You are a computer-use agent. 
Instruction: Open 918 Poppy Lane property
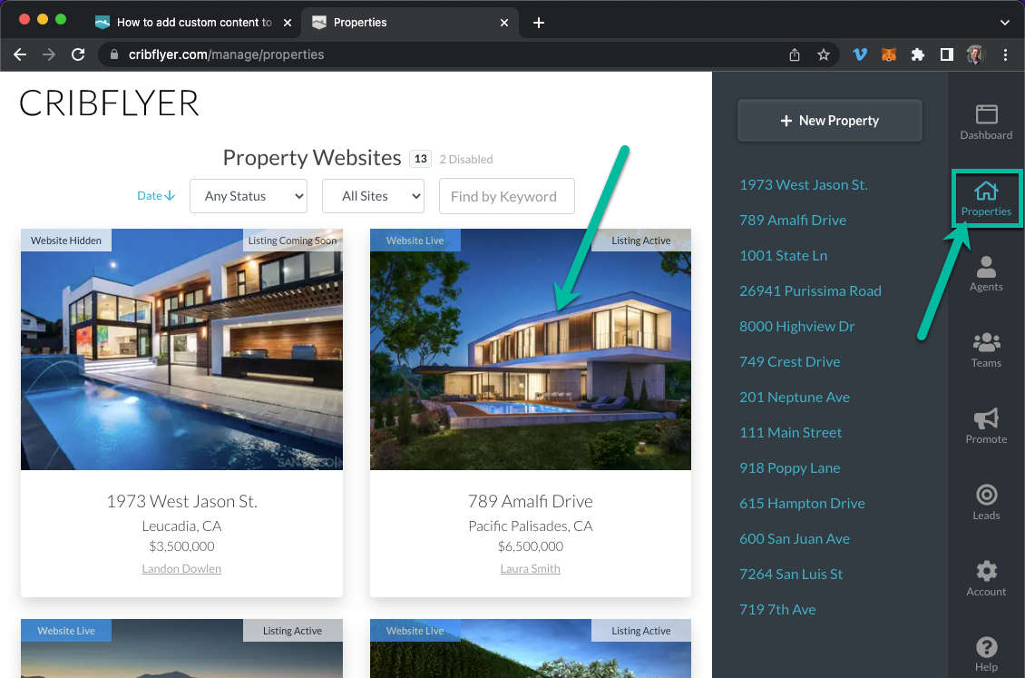click(790, 468)
